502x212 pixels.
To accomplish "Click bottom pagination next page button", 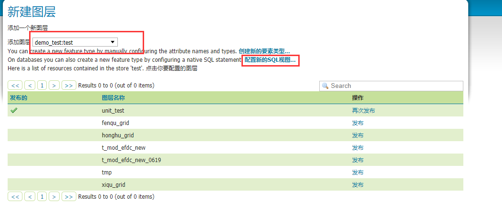I will click(x=54, y=196).
